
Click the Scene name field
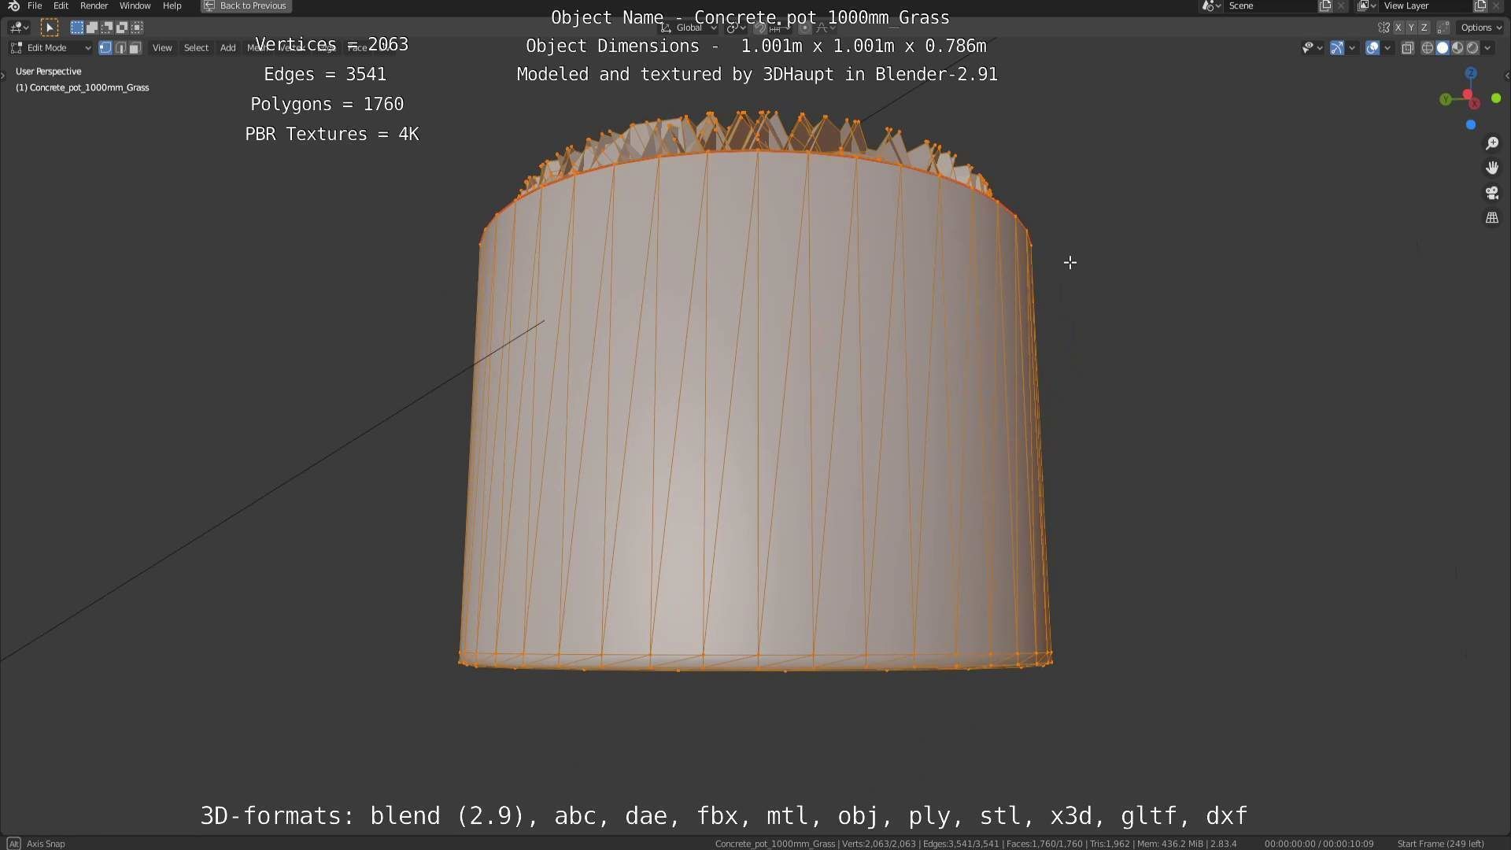click(1271, 6)
